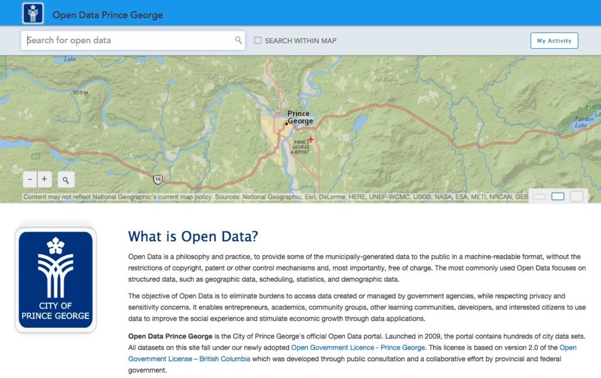
Task: Click the "What is Open Data?" heading
Action: point(193,236)
